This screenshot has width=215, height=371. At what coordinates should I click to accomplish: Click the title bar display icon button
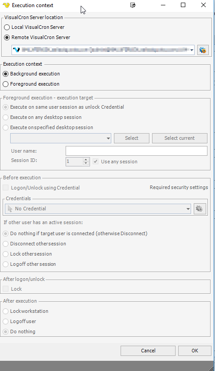click(x=133, y=5)
